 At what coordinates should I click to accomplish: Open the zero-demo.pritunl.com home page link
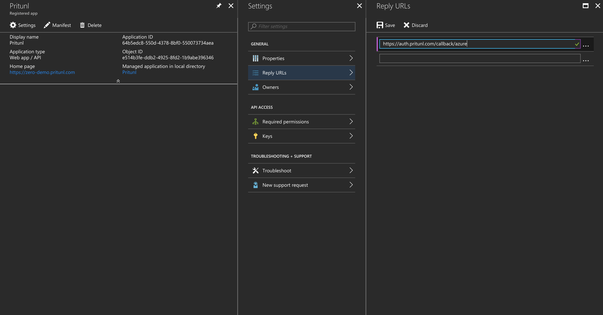point(42,72)
